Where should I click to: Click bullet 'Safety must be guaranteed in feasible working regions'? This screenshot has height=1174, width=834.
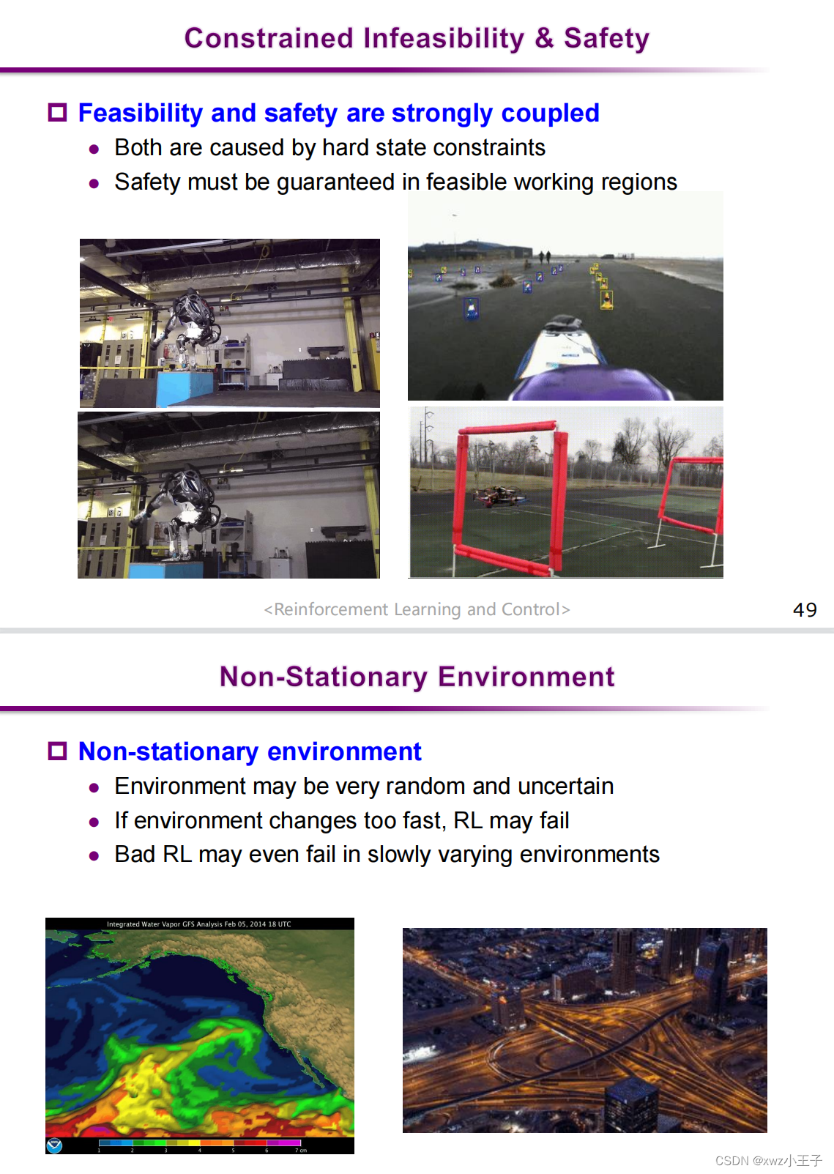396,182
